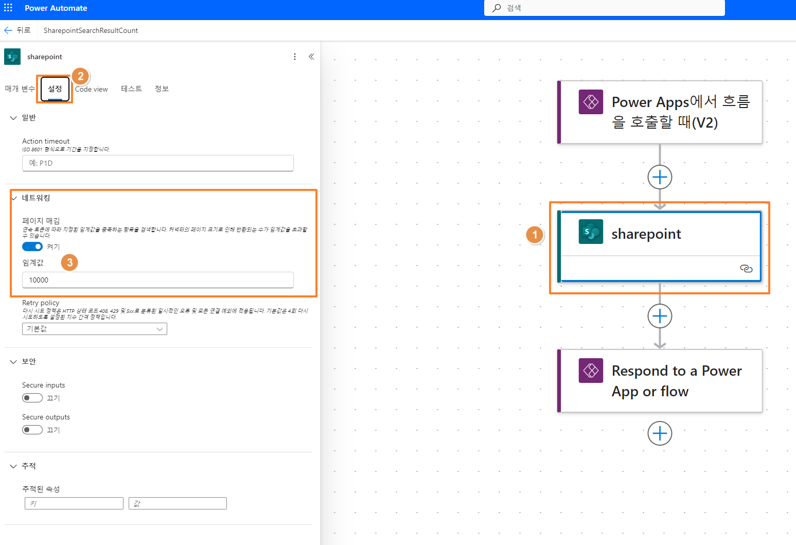Click the back arrow icon
Image resolution: width=796 pixels, height=545 pixels.
coord(8,30)
